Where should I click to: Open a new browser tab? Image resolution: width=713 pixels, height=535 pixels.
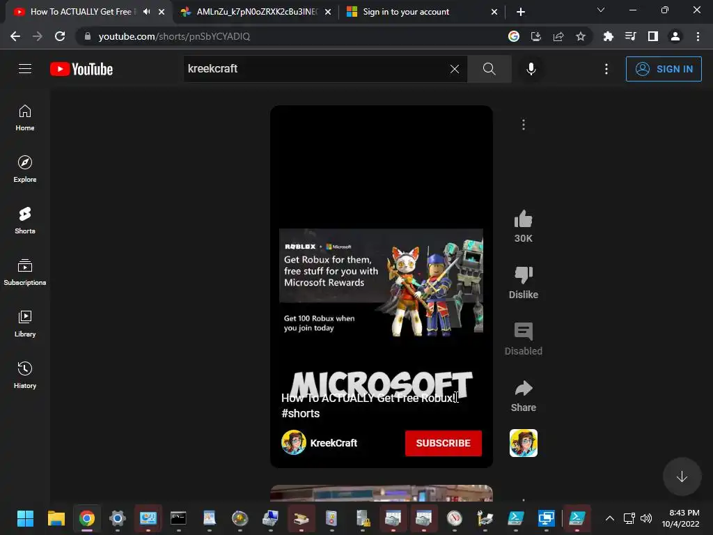coord(521,13)
